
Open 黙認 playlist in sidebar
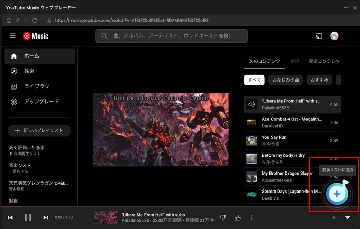tap(13, 201)
